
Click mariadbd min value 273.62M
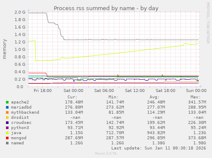115,107
